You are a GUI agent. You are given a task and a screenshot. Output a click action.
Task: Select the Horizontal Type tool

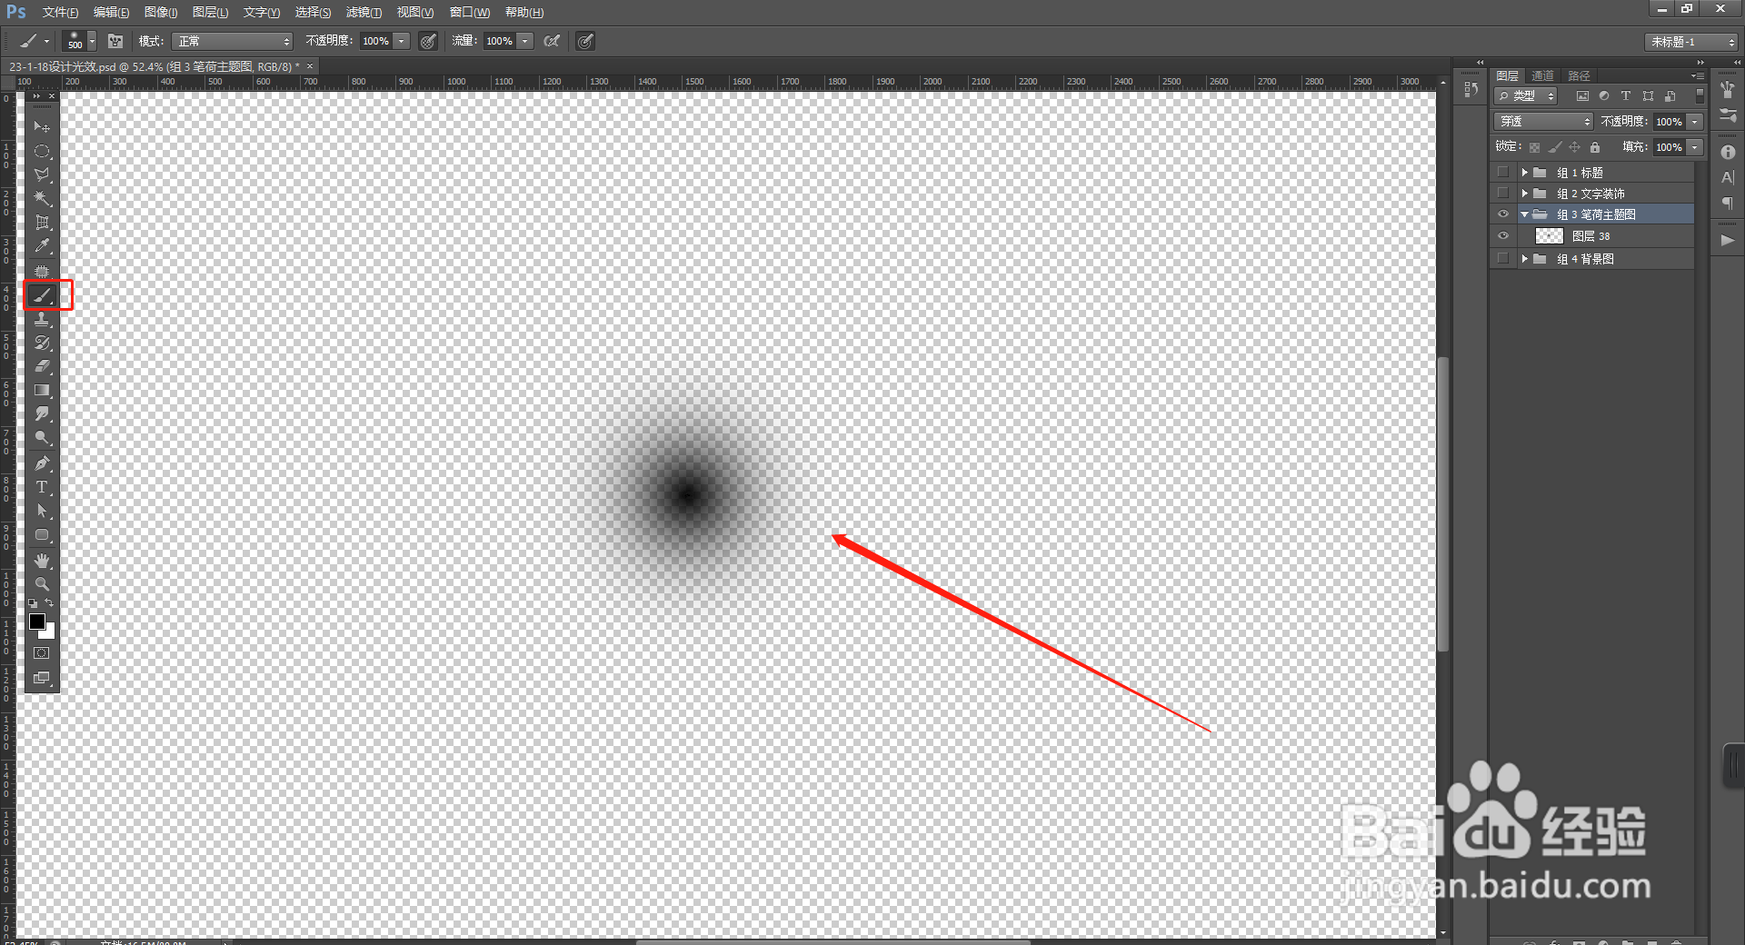(42, 487)
